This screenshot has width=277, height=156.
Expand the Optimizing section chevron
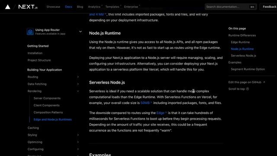[78, 142]
